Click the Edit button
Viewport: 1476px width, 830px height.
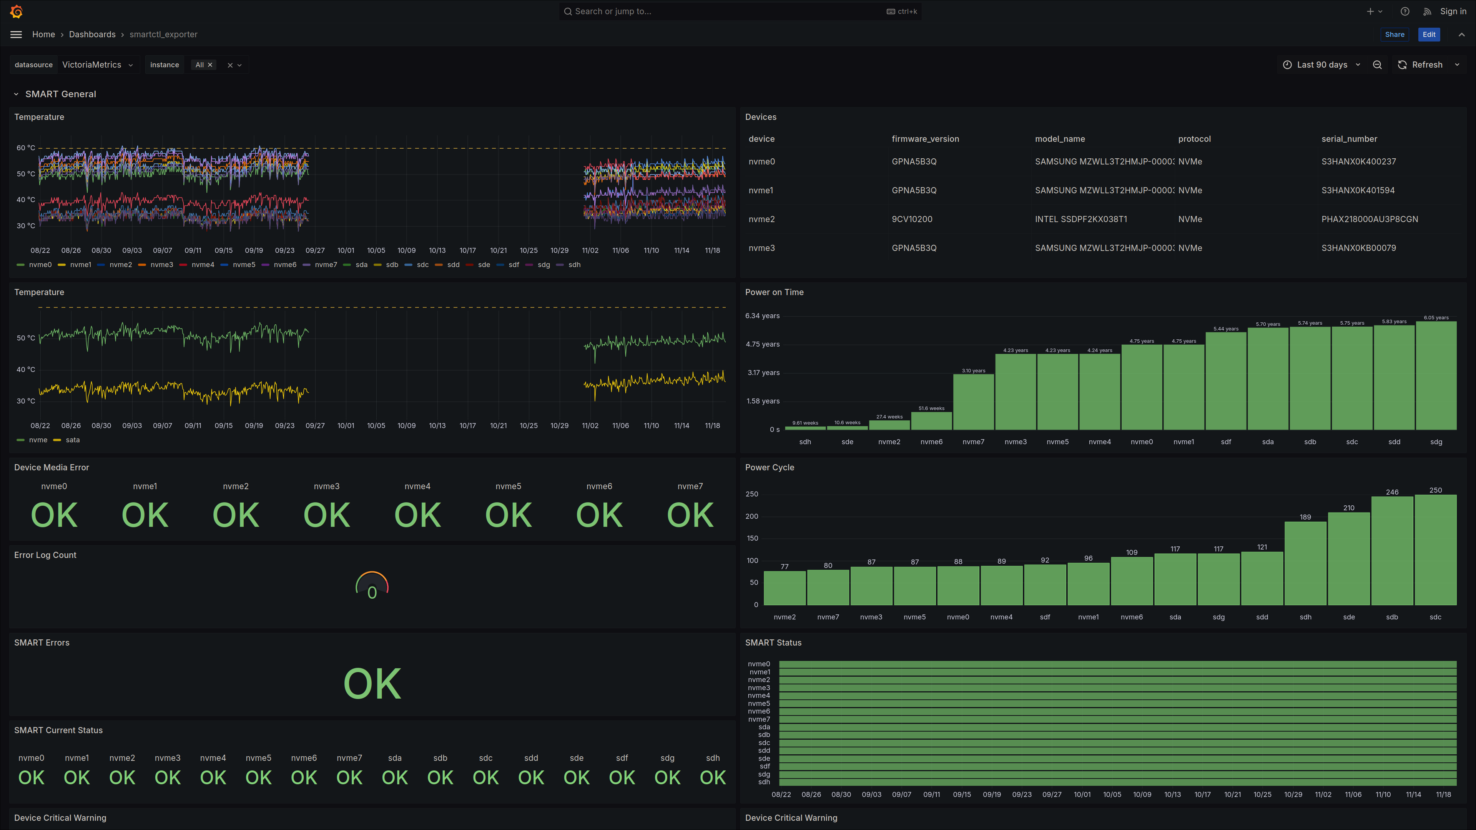(x=1429, y=34)
